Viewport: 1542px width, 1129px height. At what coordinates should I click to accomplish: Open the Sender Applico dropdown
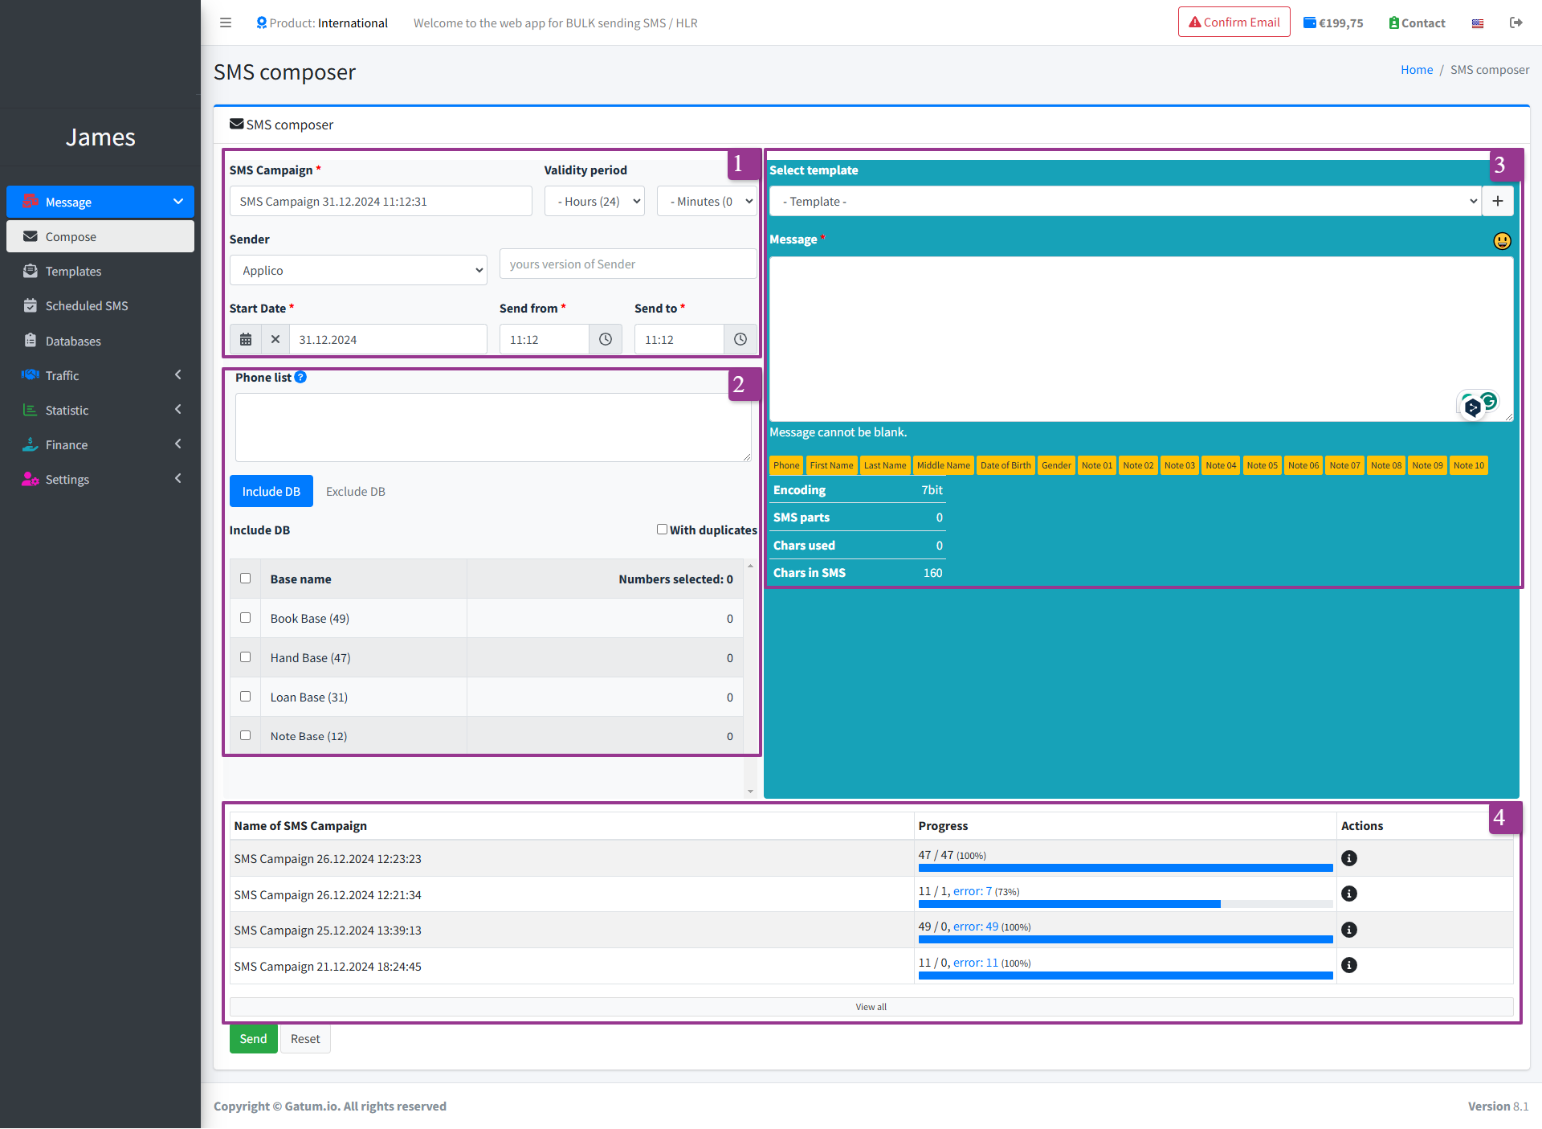click(358, 271)
